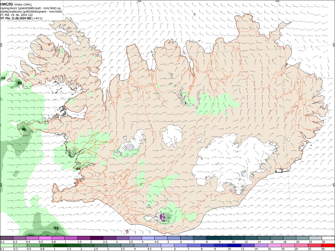Click the '1.2' precipitation value on the map
Viewport: 335px width, 251px height.
[x=24, y=129]
